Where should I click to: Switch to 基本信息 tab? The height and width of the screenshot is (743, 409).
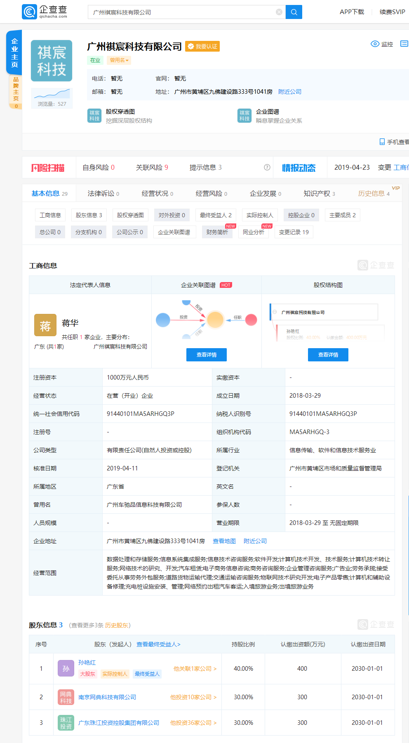49,193
